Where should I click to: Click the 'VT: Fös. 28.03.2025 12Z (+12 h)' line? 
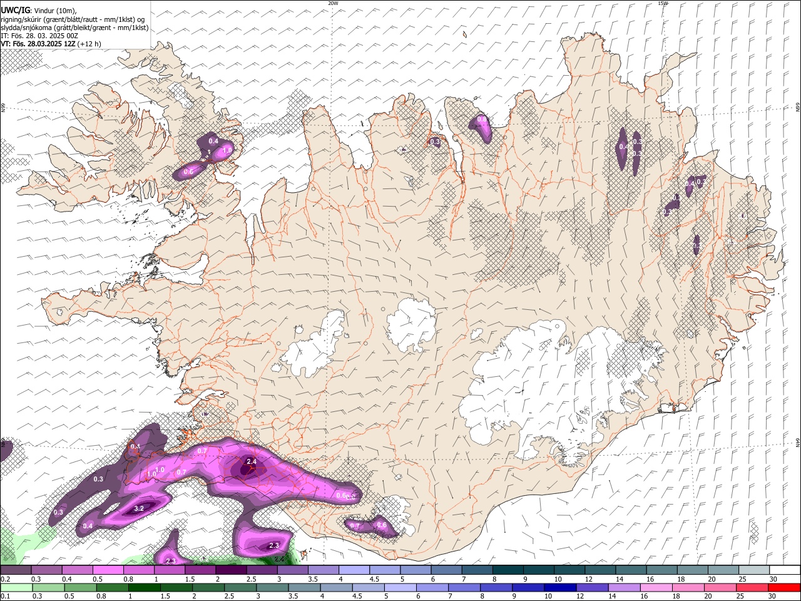pyautogui.click(x=51, y=44)
